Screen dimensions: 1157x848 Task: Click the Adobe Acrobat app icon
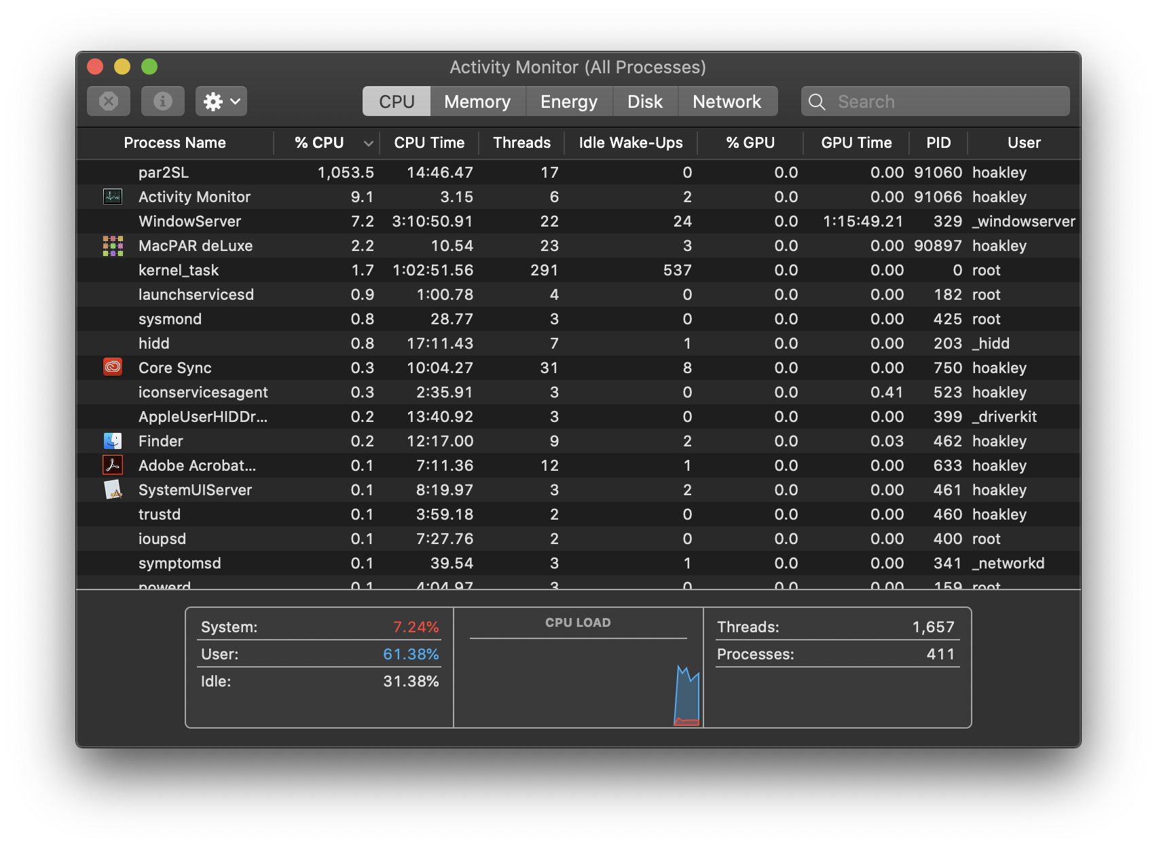click(x=113, y=465)
